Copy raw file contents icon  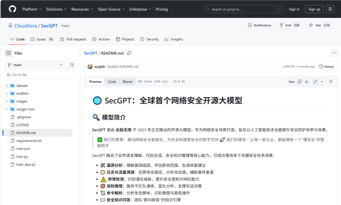pos(300,82)
